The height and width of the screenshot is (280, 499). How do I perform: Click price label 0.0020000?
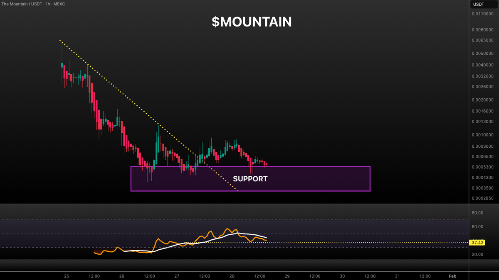(482, 100)
